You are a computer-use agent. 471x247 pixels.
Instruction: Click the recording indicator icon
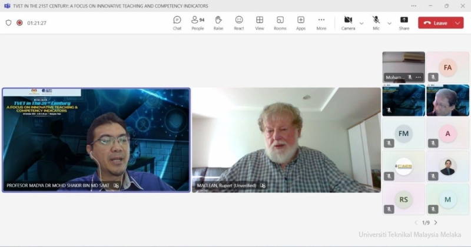click(19, 23)
